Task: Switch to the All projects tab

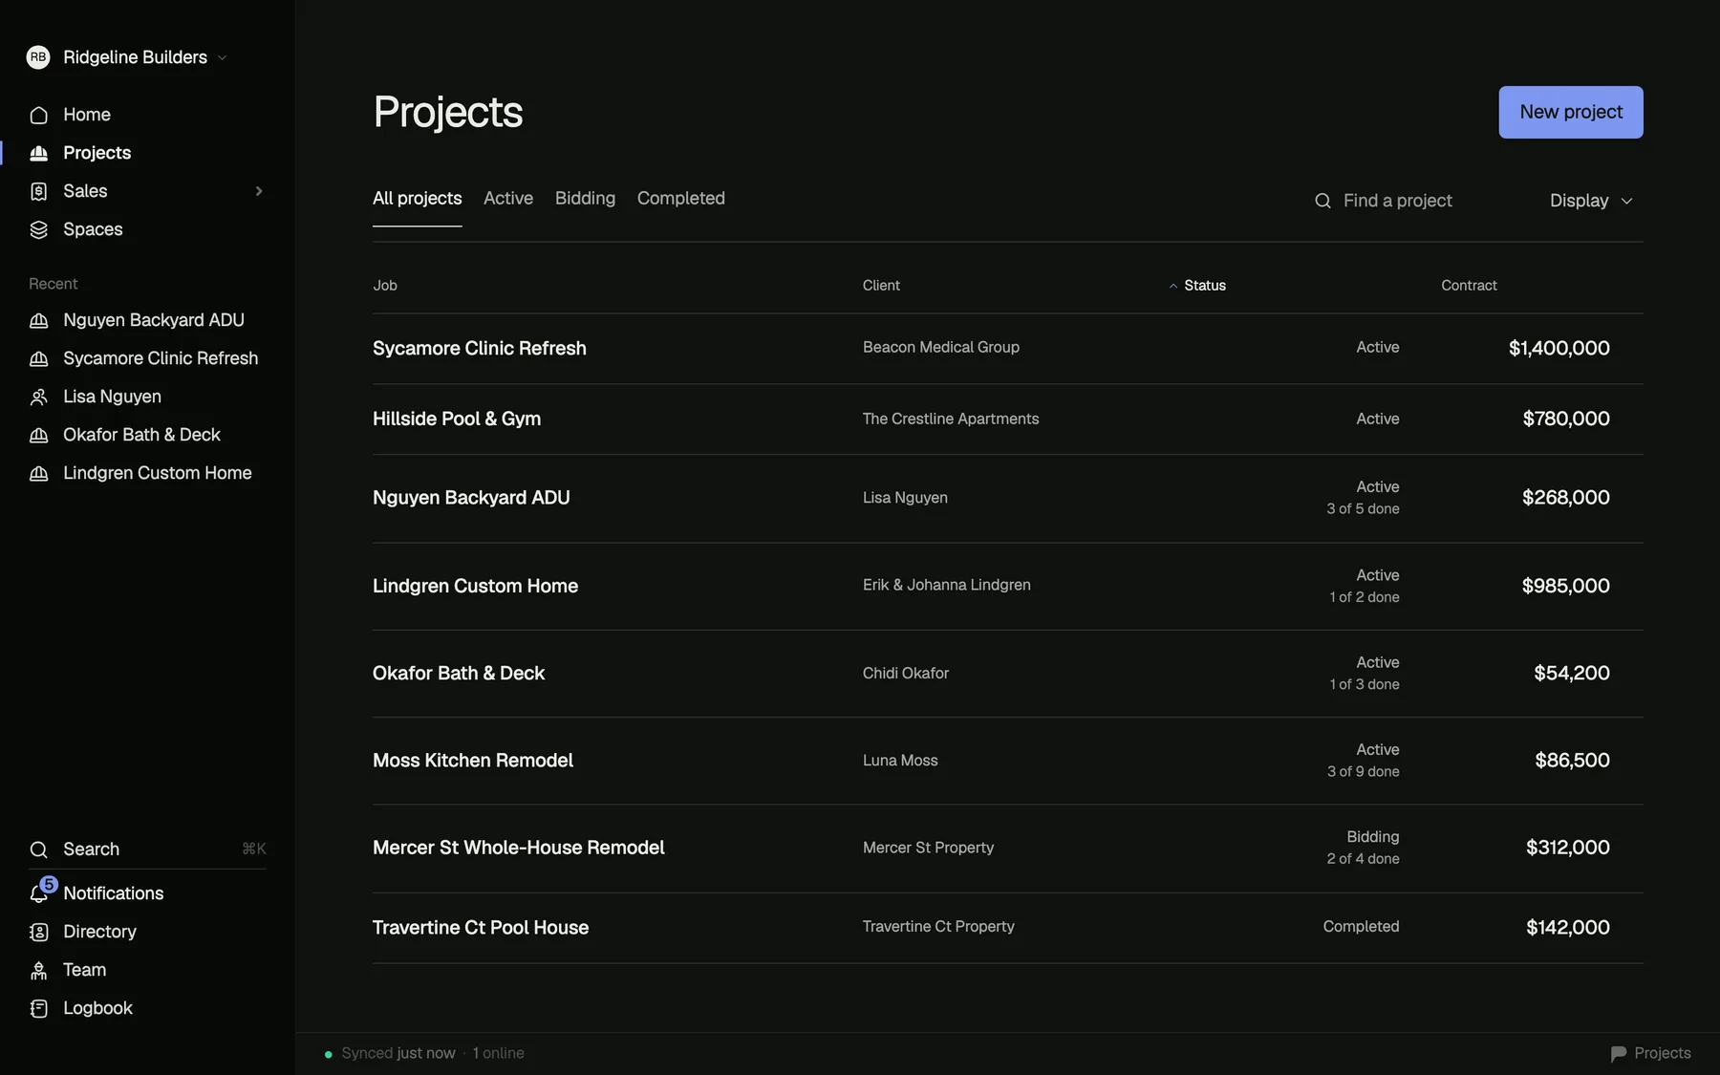Action: pos(418,199)
